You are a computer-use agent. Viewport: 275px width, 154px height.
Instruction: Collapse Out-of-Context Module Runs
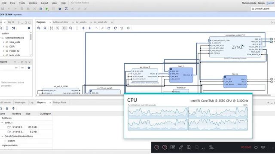tap(2, 136)
